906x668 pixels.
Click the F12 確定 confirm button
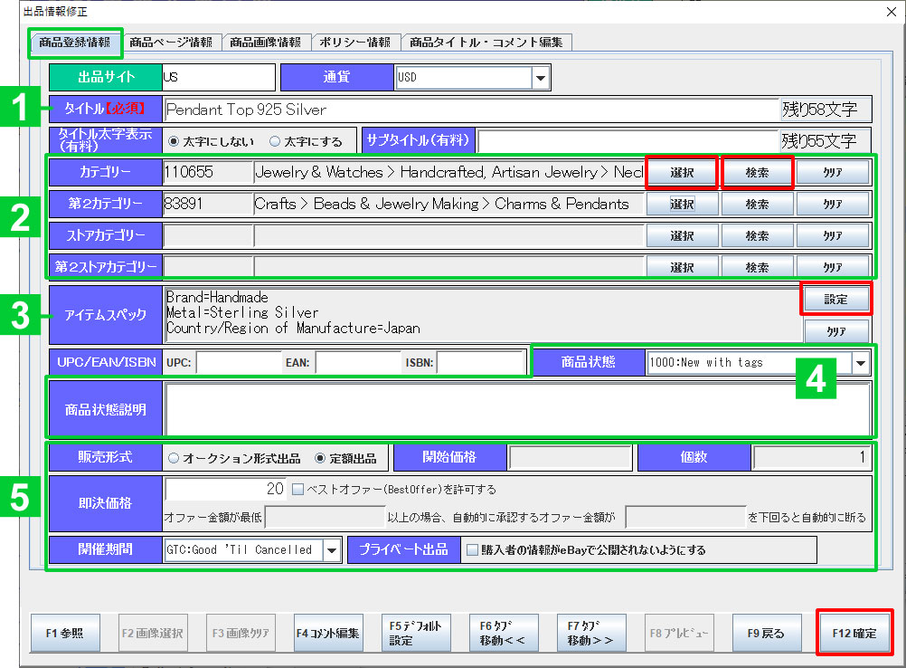point(854,633)
